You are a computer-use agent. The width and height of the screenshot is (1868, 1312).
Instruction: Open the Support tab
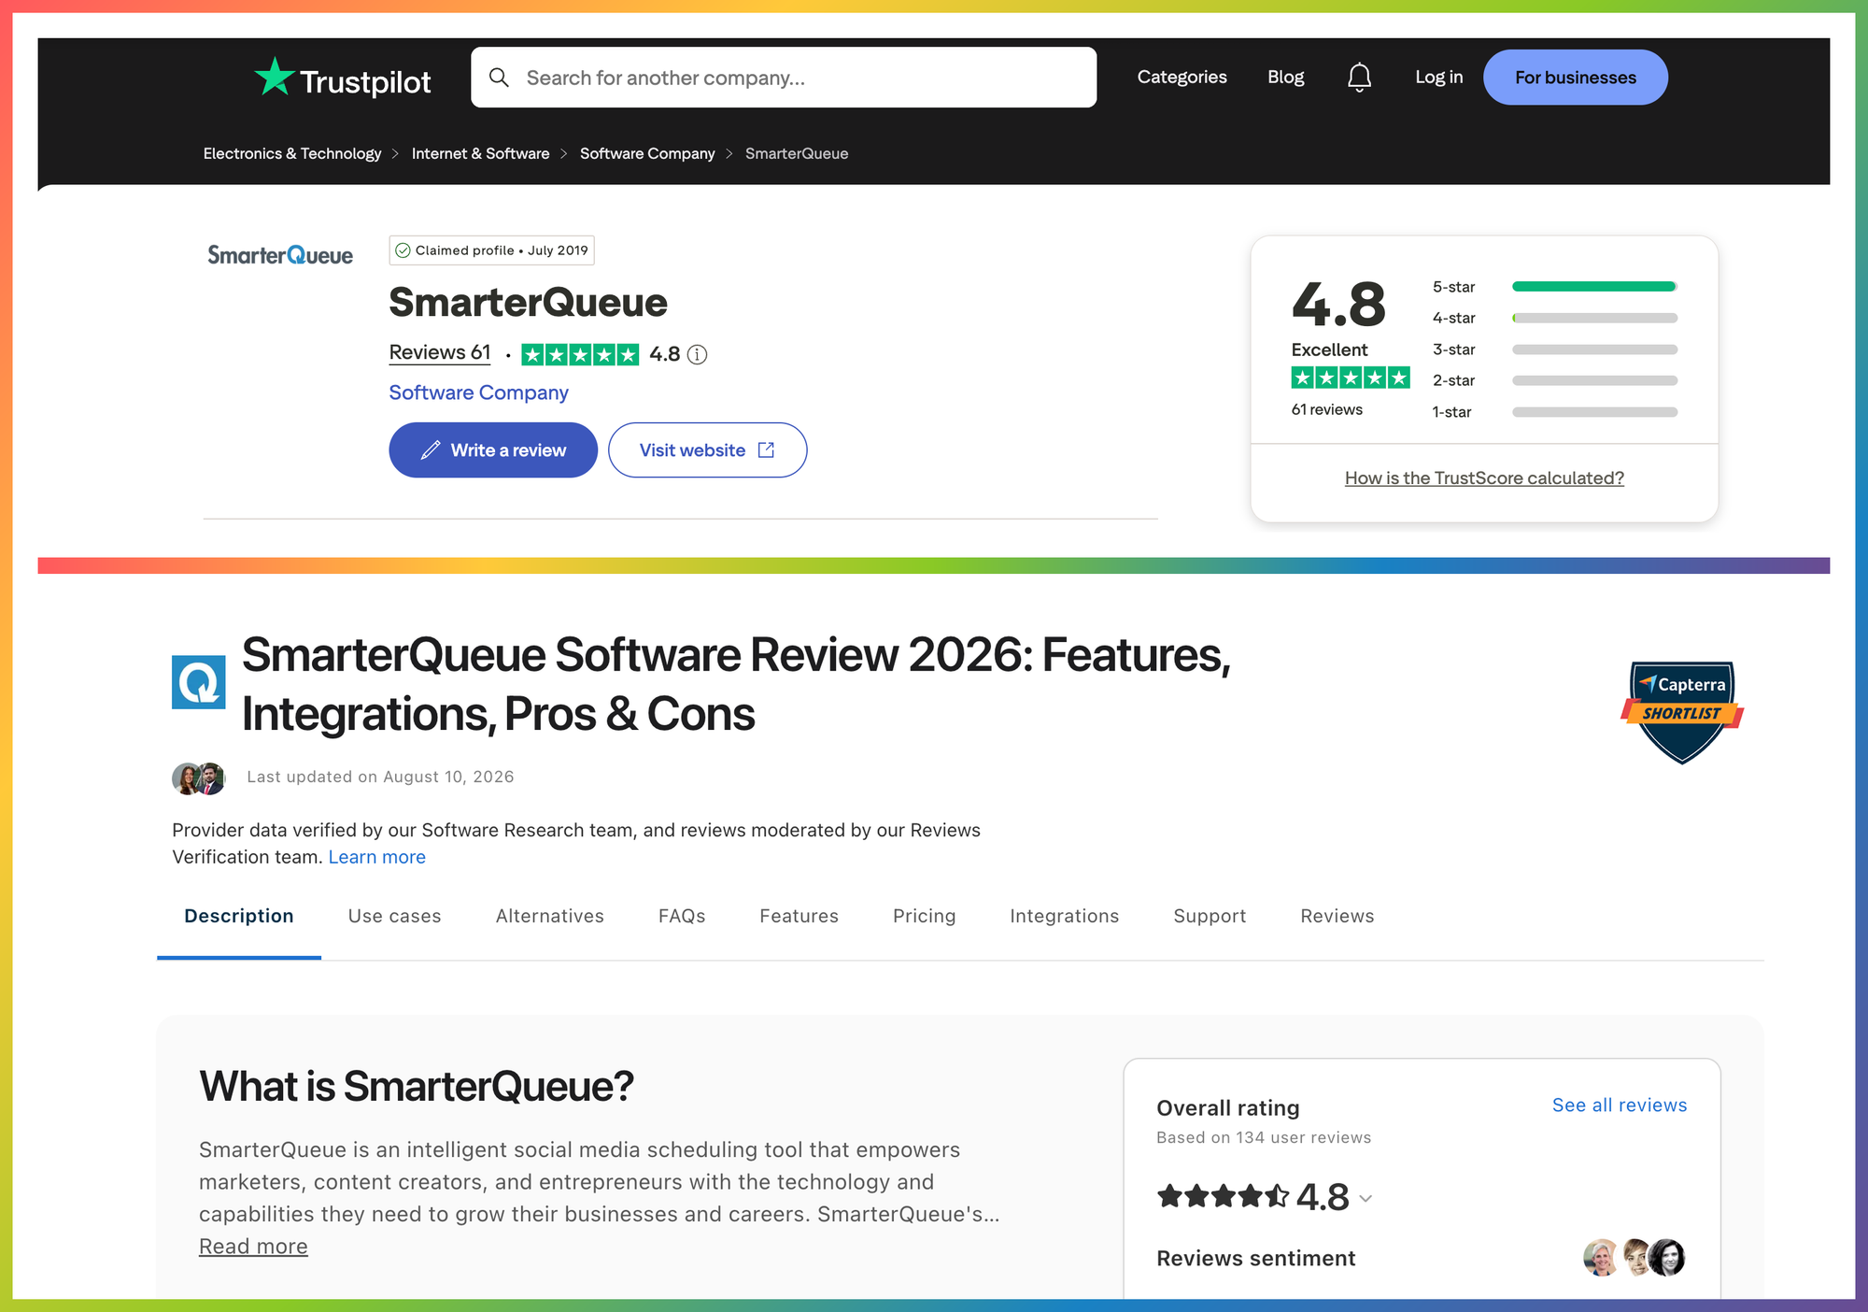coord(1210,917)
